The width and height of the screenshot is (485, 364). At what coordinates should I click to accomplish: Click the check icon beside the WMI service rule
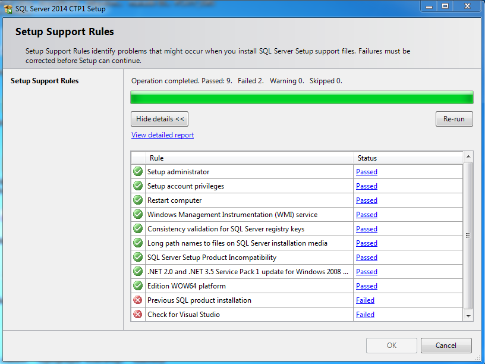tap(137, 214)
